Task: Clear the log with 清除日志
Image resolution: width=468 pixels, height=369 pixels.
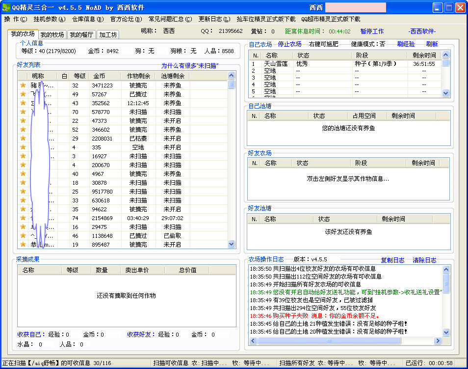Action: 424,260
